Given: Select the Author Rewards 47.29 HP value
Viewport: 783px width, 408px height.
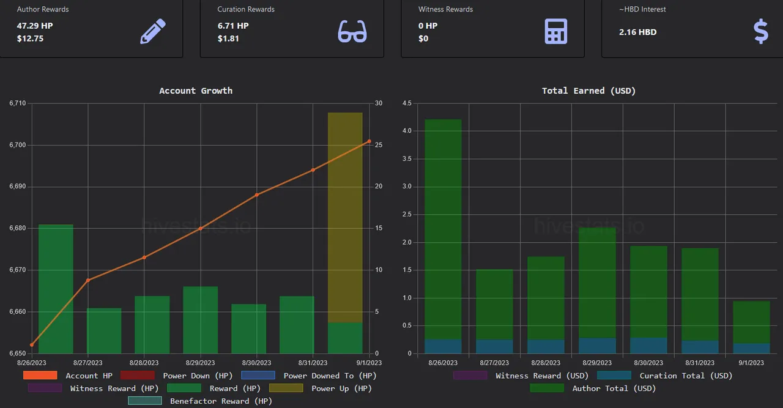Looking at the screenshot, I should [35, 26].
